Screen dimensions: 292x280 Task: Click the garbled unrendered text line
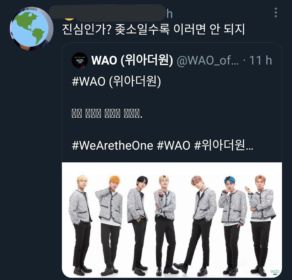pos(107,113)
